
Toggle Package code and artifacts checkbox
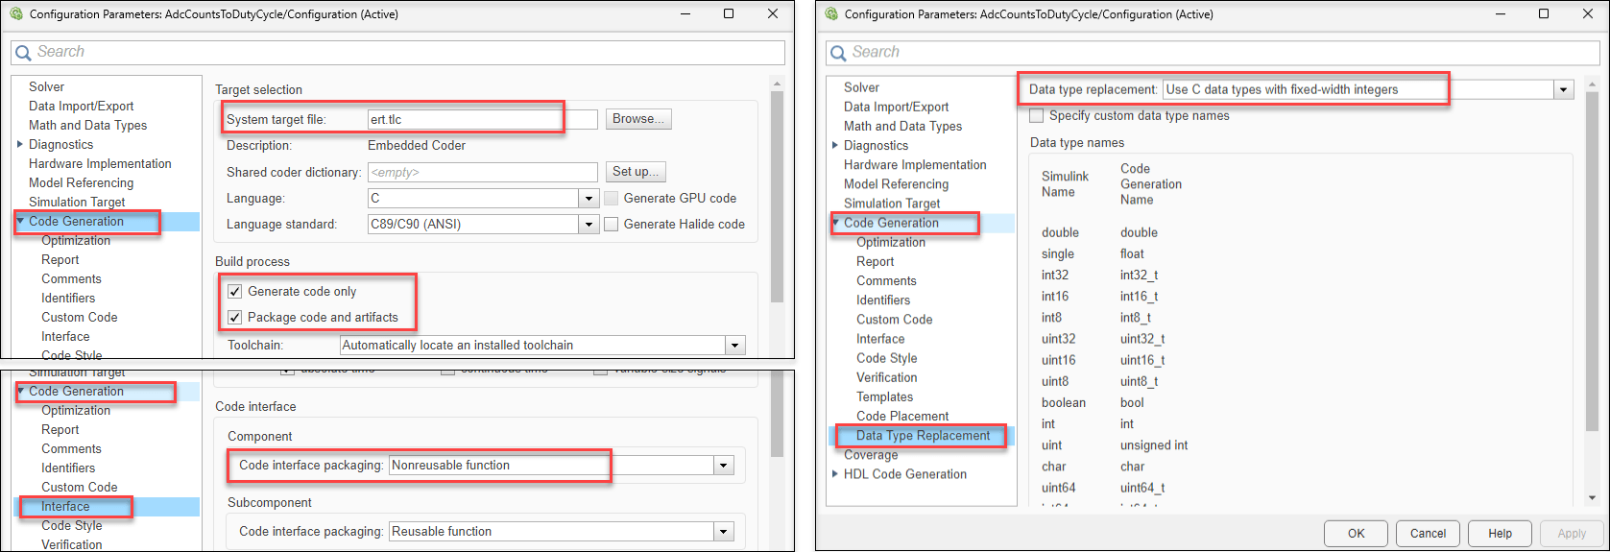click(x=235, y=318)
